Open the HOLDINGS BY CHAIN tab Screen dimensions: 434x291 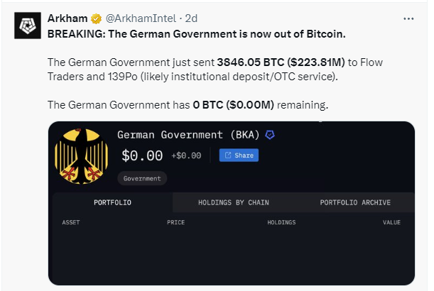coord(233,202)
